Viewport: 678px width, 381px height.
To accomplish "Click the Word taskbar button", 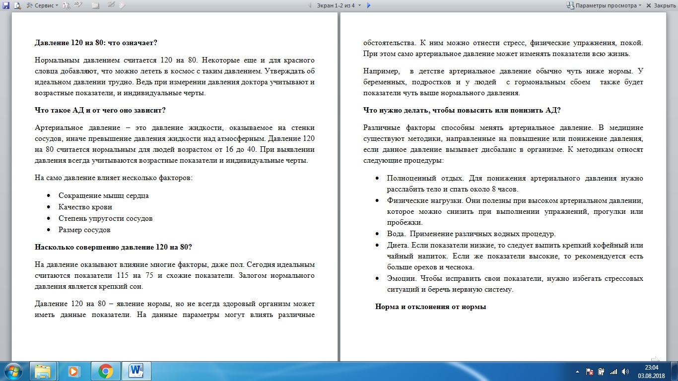I will pos(136,371).
